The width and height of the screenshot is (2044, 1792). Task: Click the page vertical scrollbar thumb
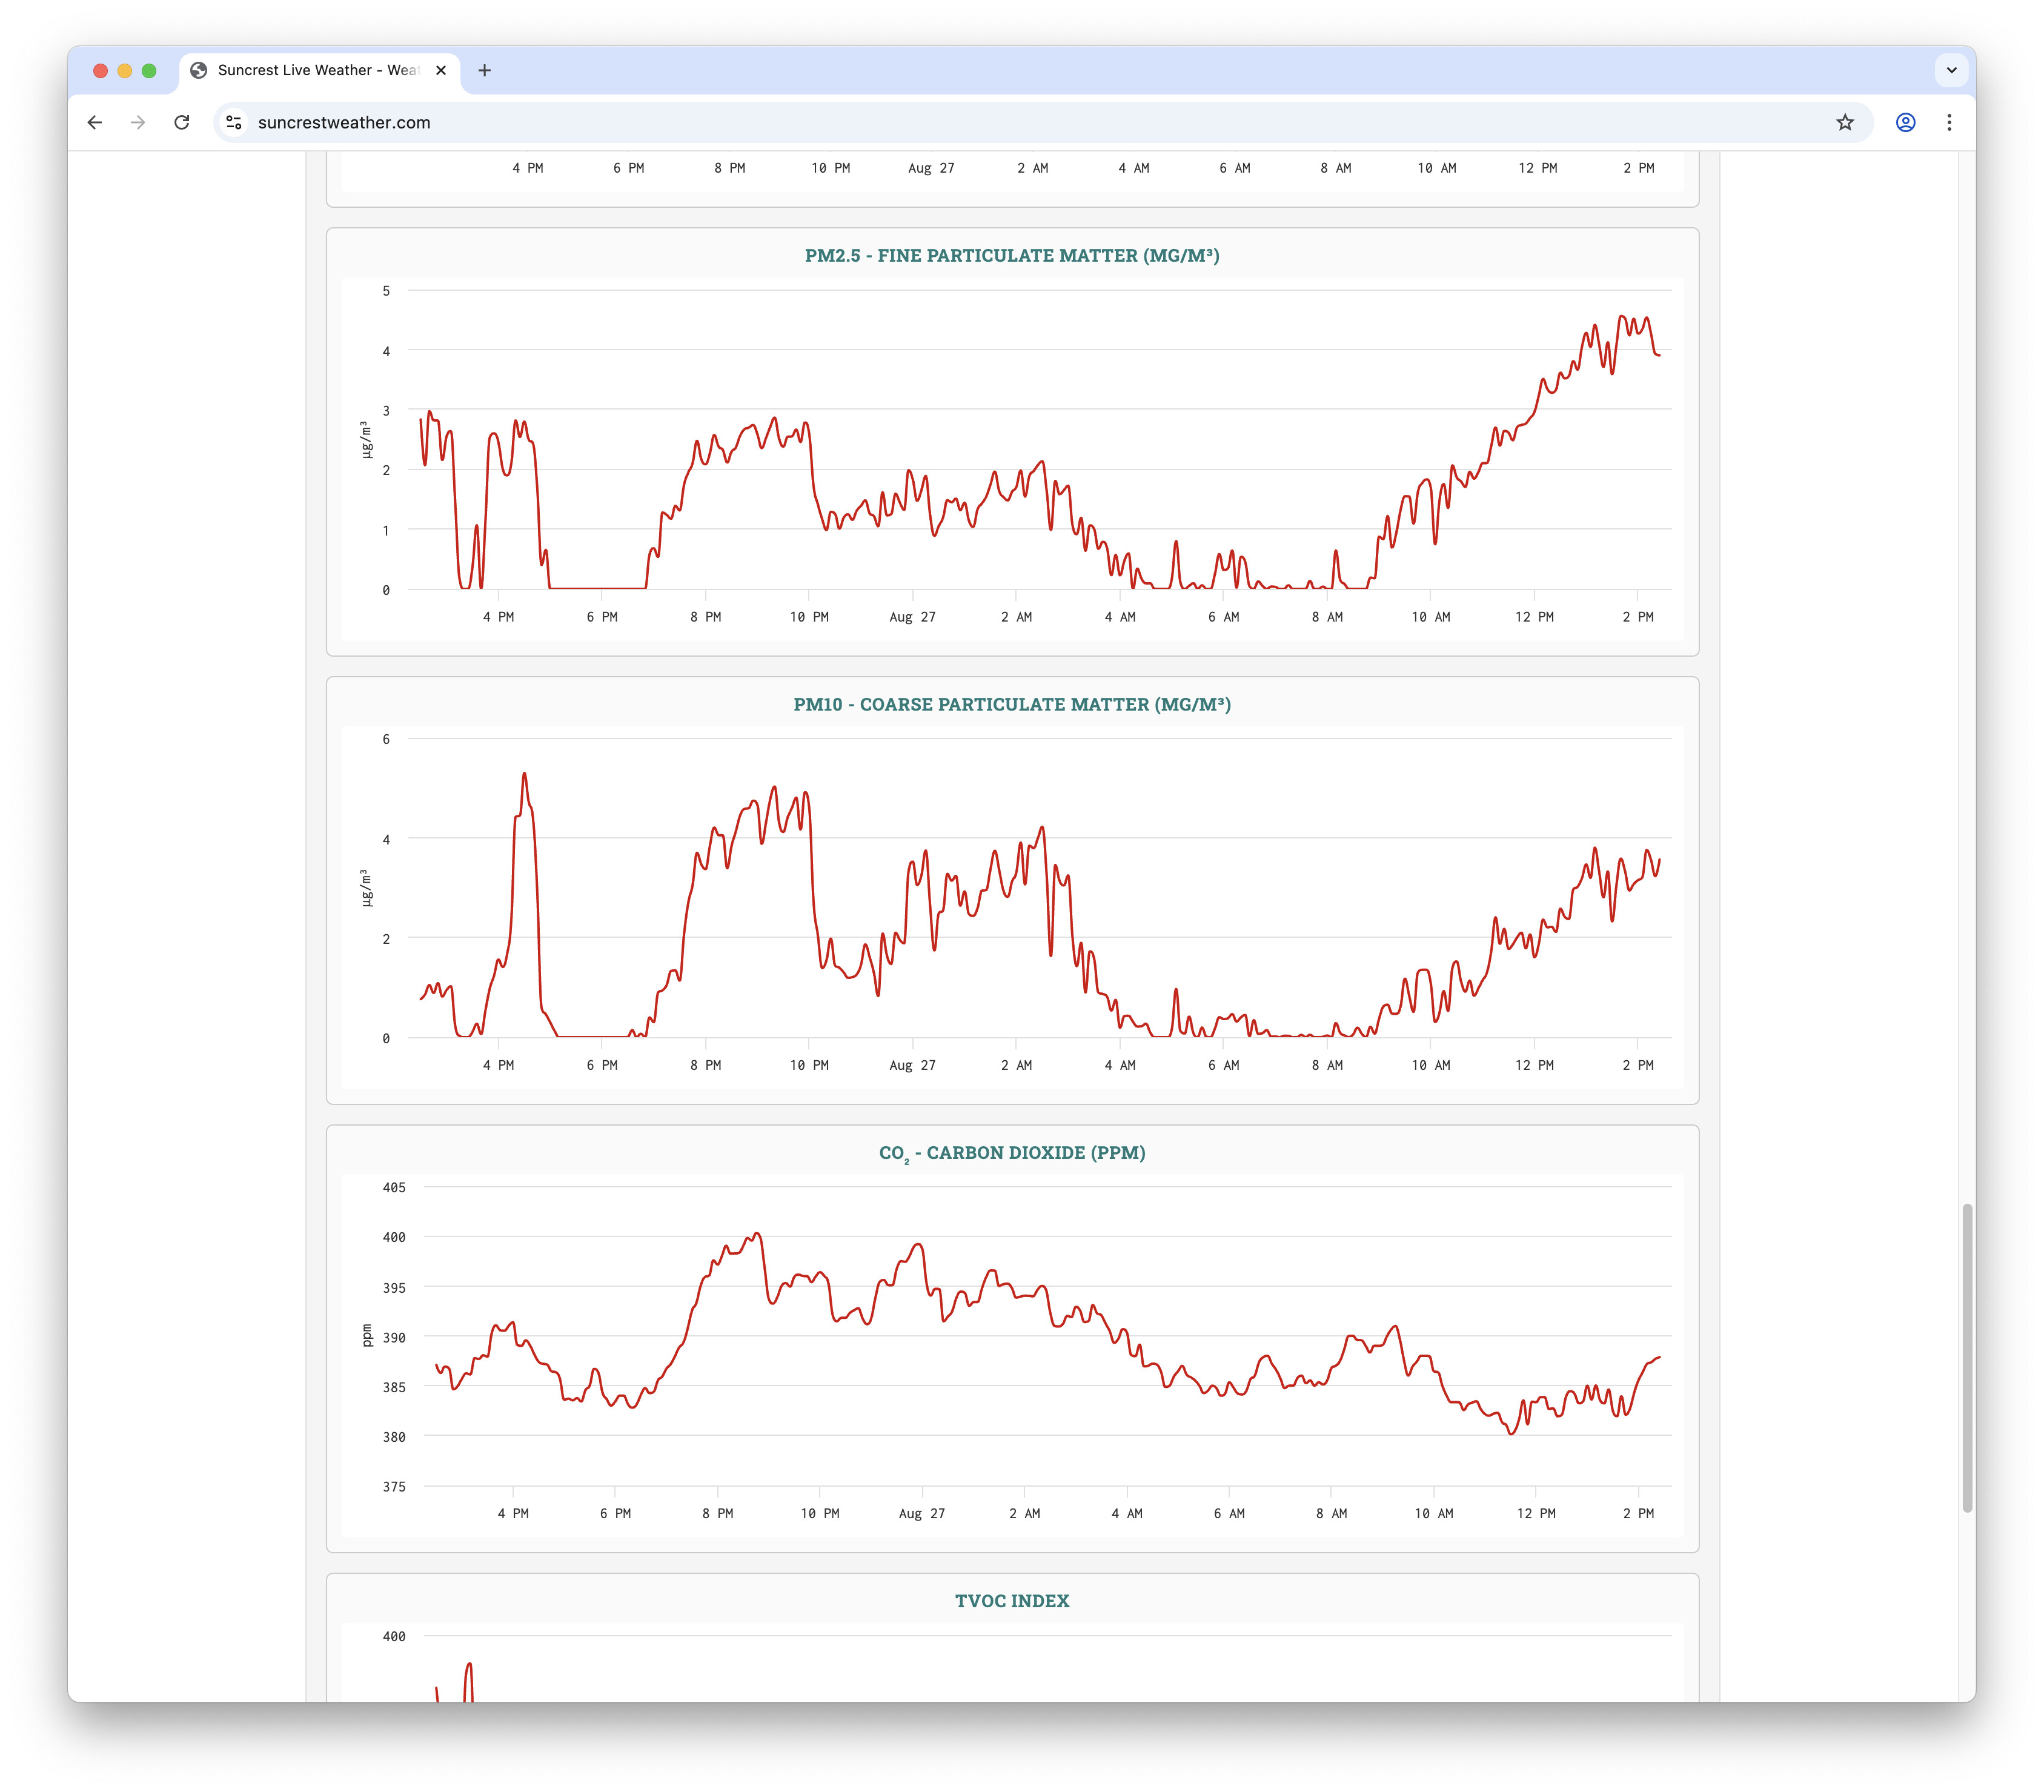(x=1967, y=1357)
